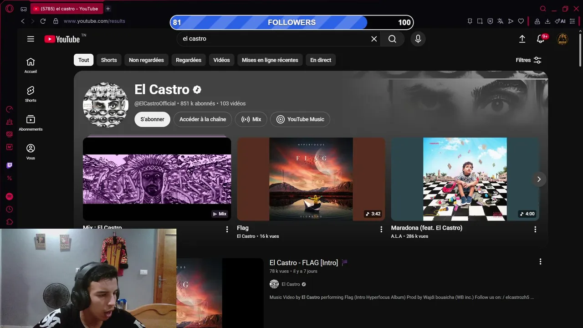
Task: Open a new browser tab
Action: [108, 9]
